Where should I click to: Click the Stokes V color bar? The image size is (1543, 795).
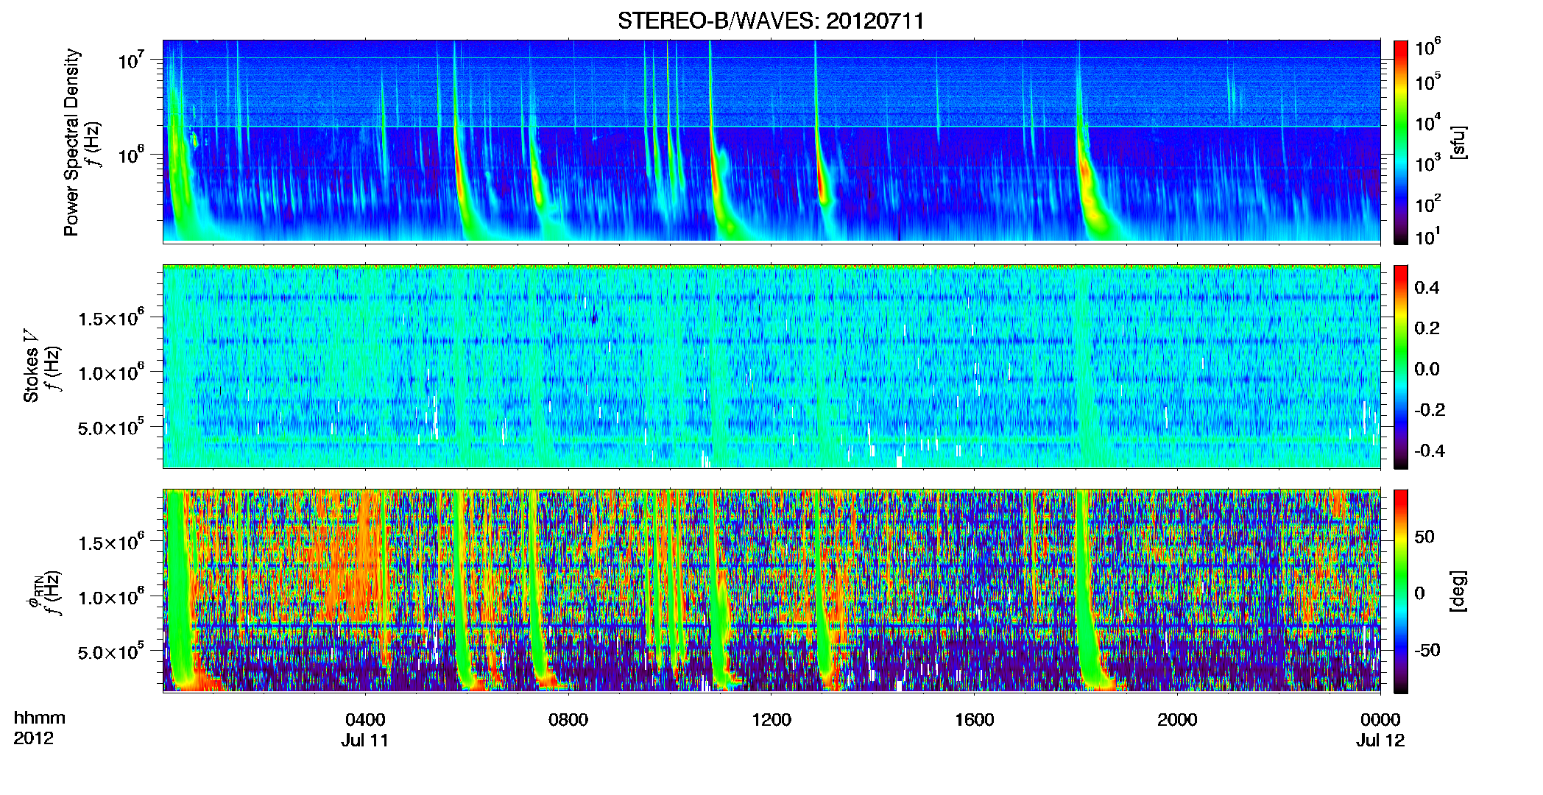1401,367
